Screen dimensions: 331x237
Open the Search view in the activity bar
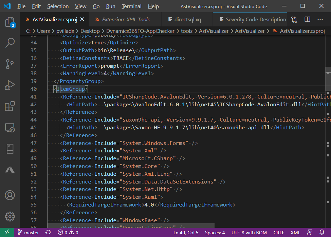(10, 43)
